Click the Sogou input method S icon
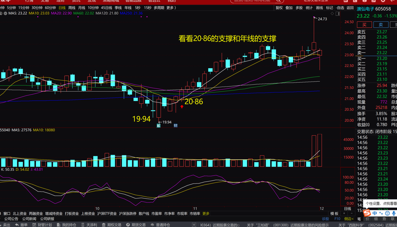The height and width of the screenshot is (227, 397). (x=367, y=213)
